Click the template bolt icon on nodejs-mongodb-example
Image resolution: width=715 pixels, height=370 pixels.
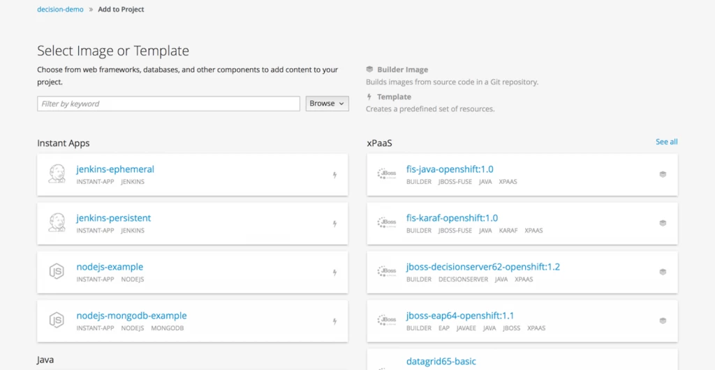[334, 321]
